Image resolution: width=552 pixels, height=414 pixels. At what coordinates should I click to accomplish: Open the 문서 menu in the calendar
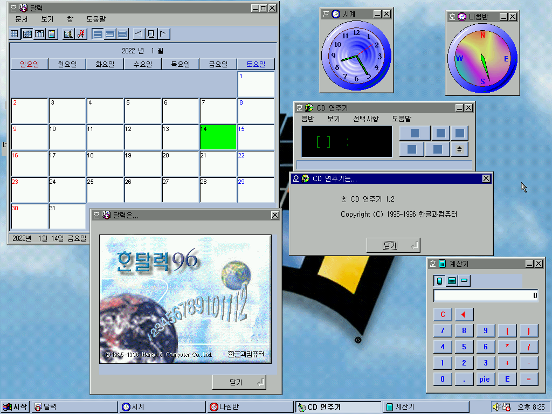pyautogui.click(x=22, y=19)
